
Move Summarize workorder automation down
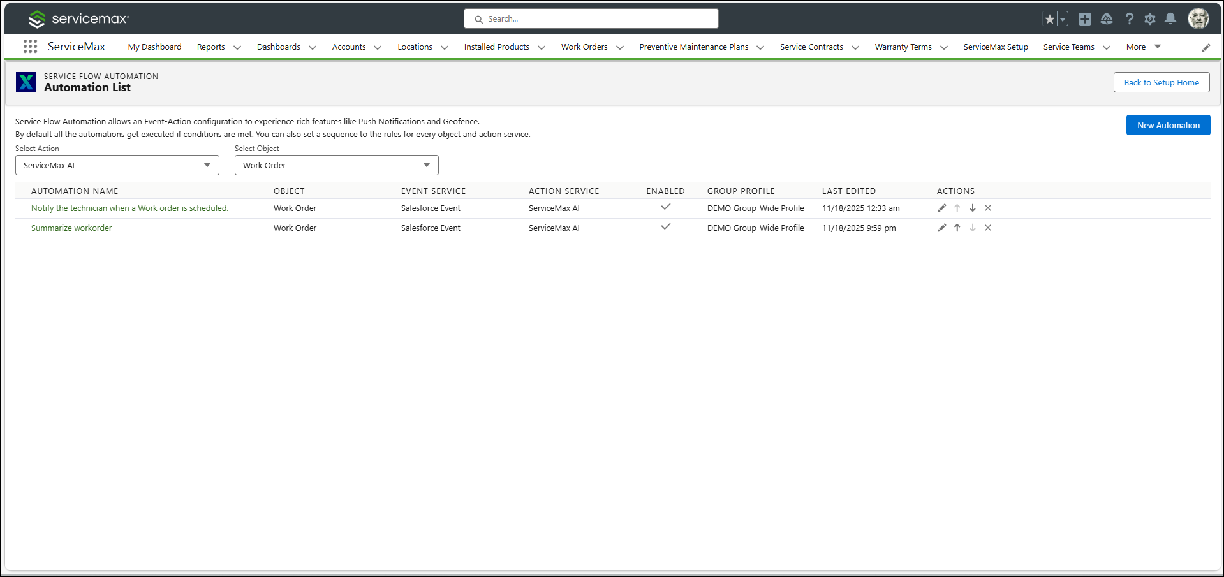click(x=973, y=228)
